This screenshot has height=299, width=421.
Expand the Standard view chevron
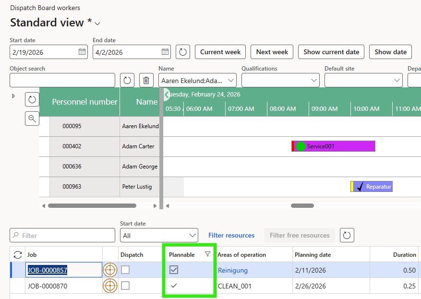97,24
